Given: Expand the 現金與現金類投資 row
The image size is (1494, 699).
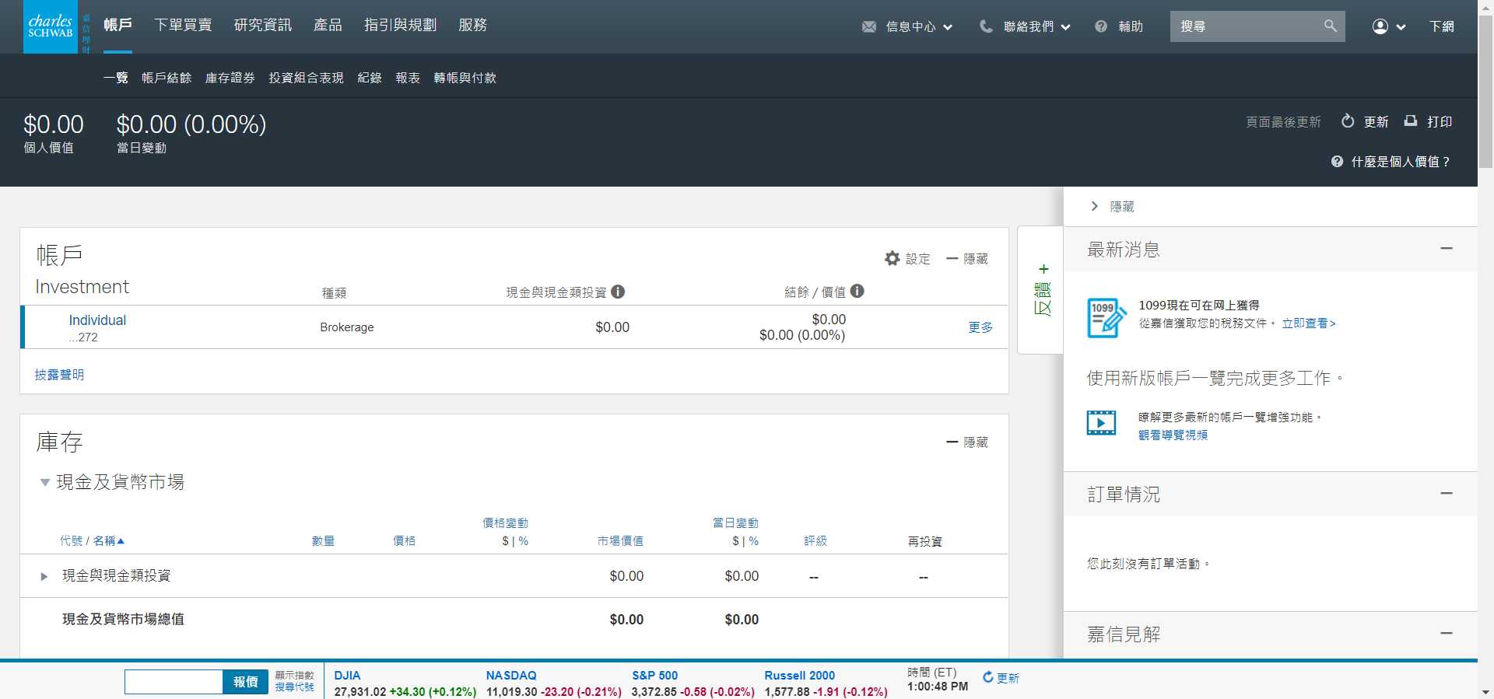Looking at the screenshot, I should click(44, 576).
